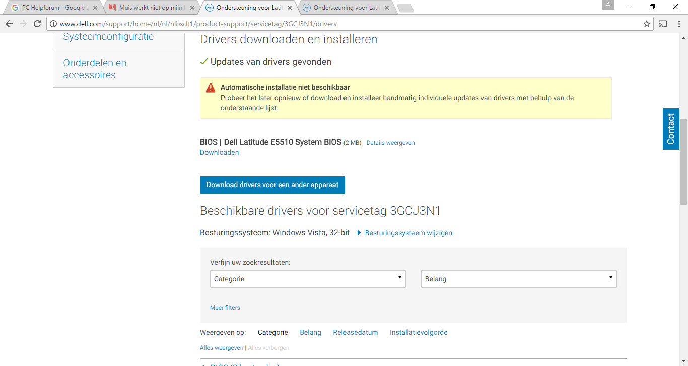
Task: Open the Contact side tab
Action: pos(671,129)
